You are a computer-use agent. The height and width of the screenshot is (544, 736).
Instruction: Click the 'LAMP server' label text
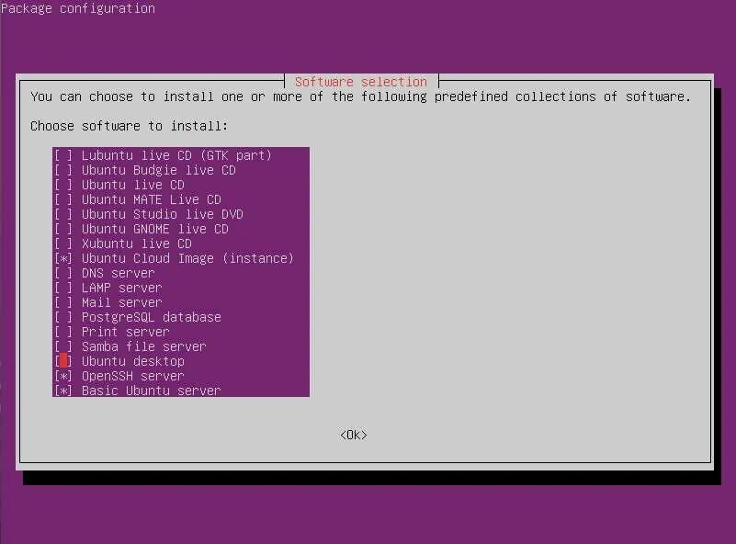(x=121, y=288)
